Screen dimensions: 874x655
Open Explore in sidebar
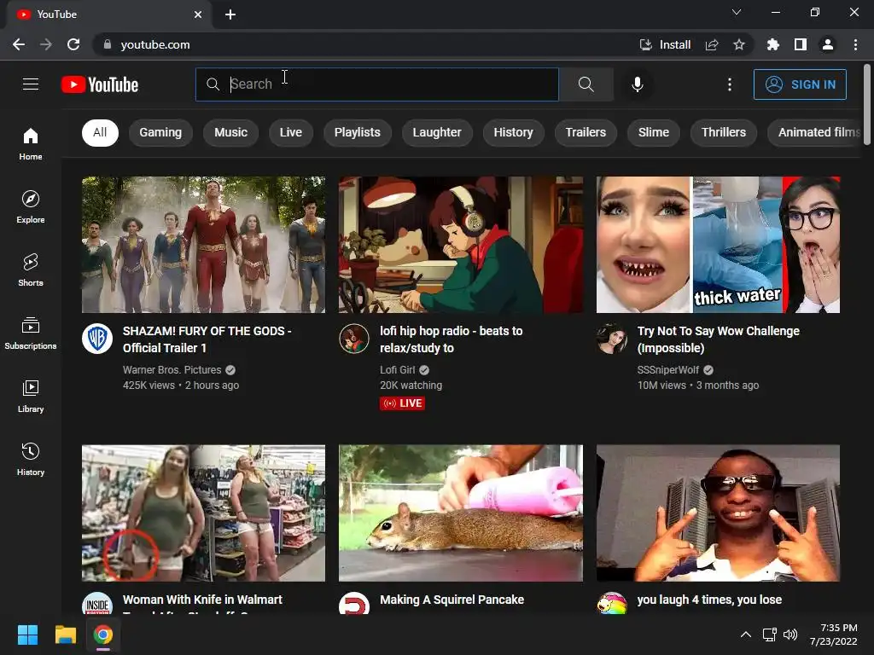click(31, 207)
